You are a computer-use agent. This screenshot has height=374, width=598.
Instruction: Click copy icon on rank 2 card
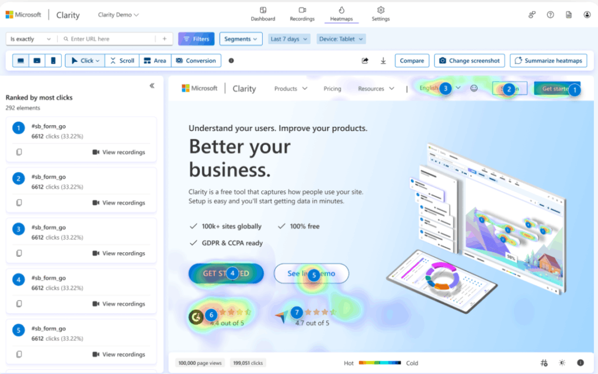click(x=19, y=203)
